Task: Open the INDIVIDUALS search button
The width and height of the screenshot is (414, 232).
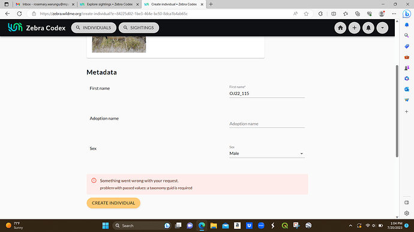Action: click(x=94, y=28)
